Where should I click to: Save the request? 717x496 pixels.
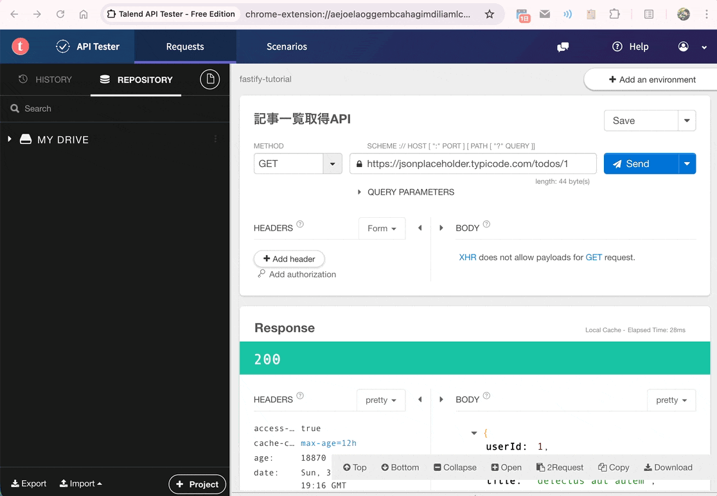pos(641,121)
